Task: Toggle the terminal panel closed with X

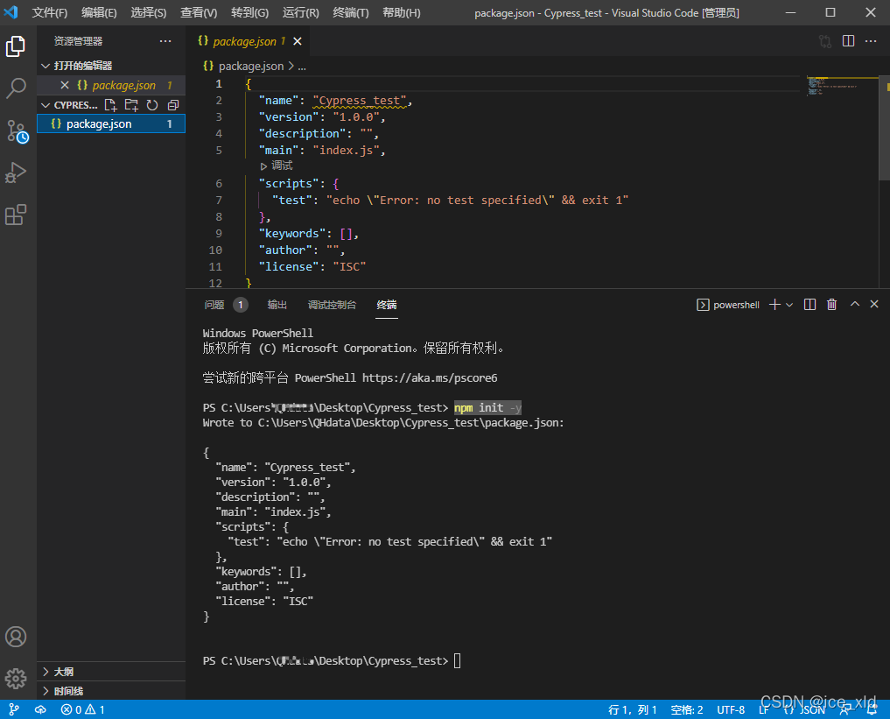Action: 873,305
